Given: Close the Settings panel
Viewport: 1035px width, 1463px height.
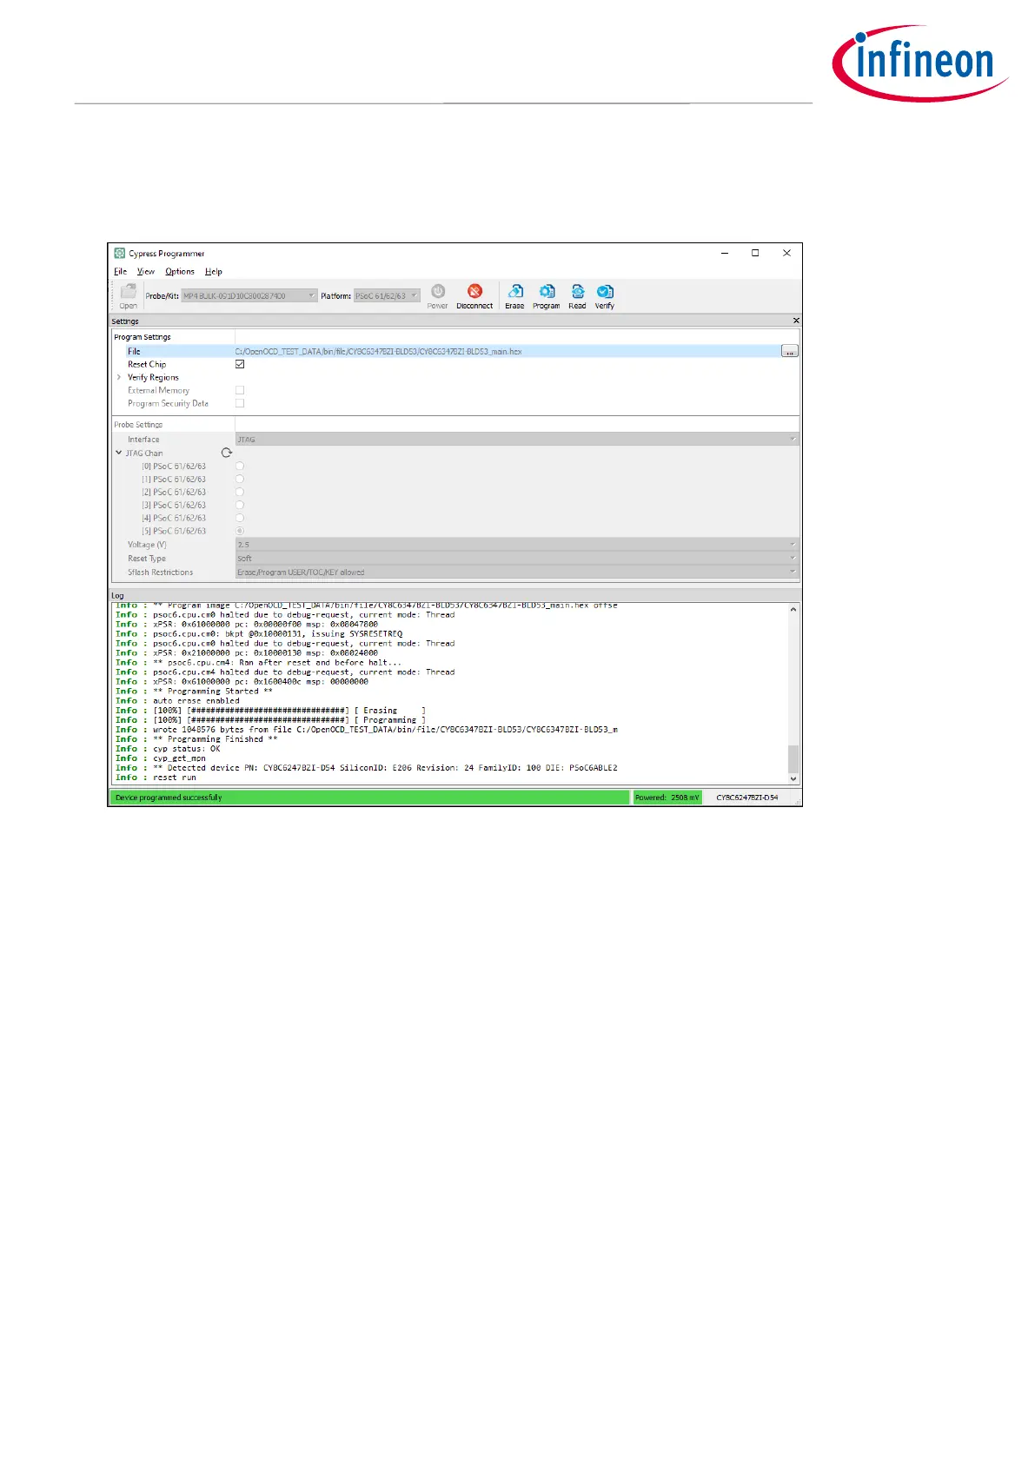Looking at the screenshot, I should [x=796, y=321].
